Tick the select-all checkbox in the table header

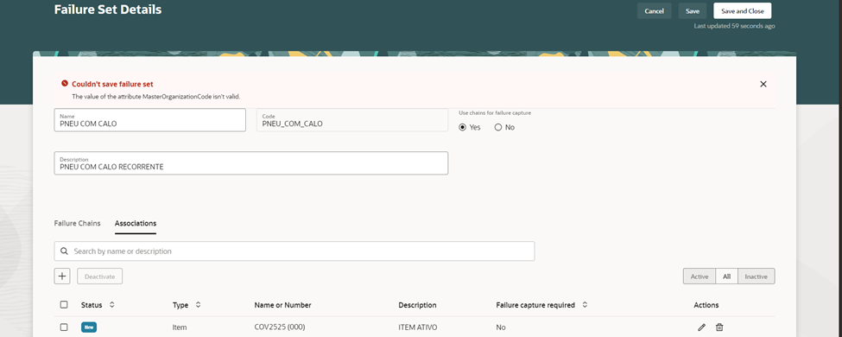[x=64, y=305]
